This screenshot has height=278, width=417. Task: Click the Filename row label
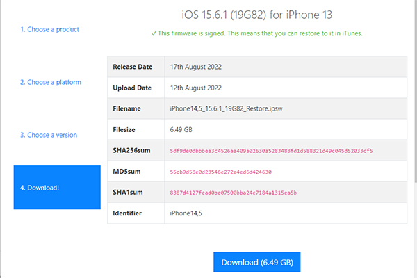point(126,108)
